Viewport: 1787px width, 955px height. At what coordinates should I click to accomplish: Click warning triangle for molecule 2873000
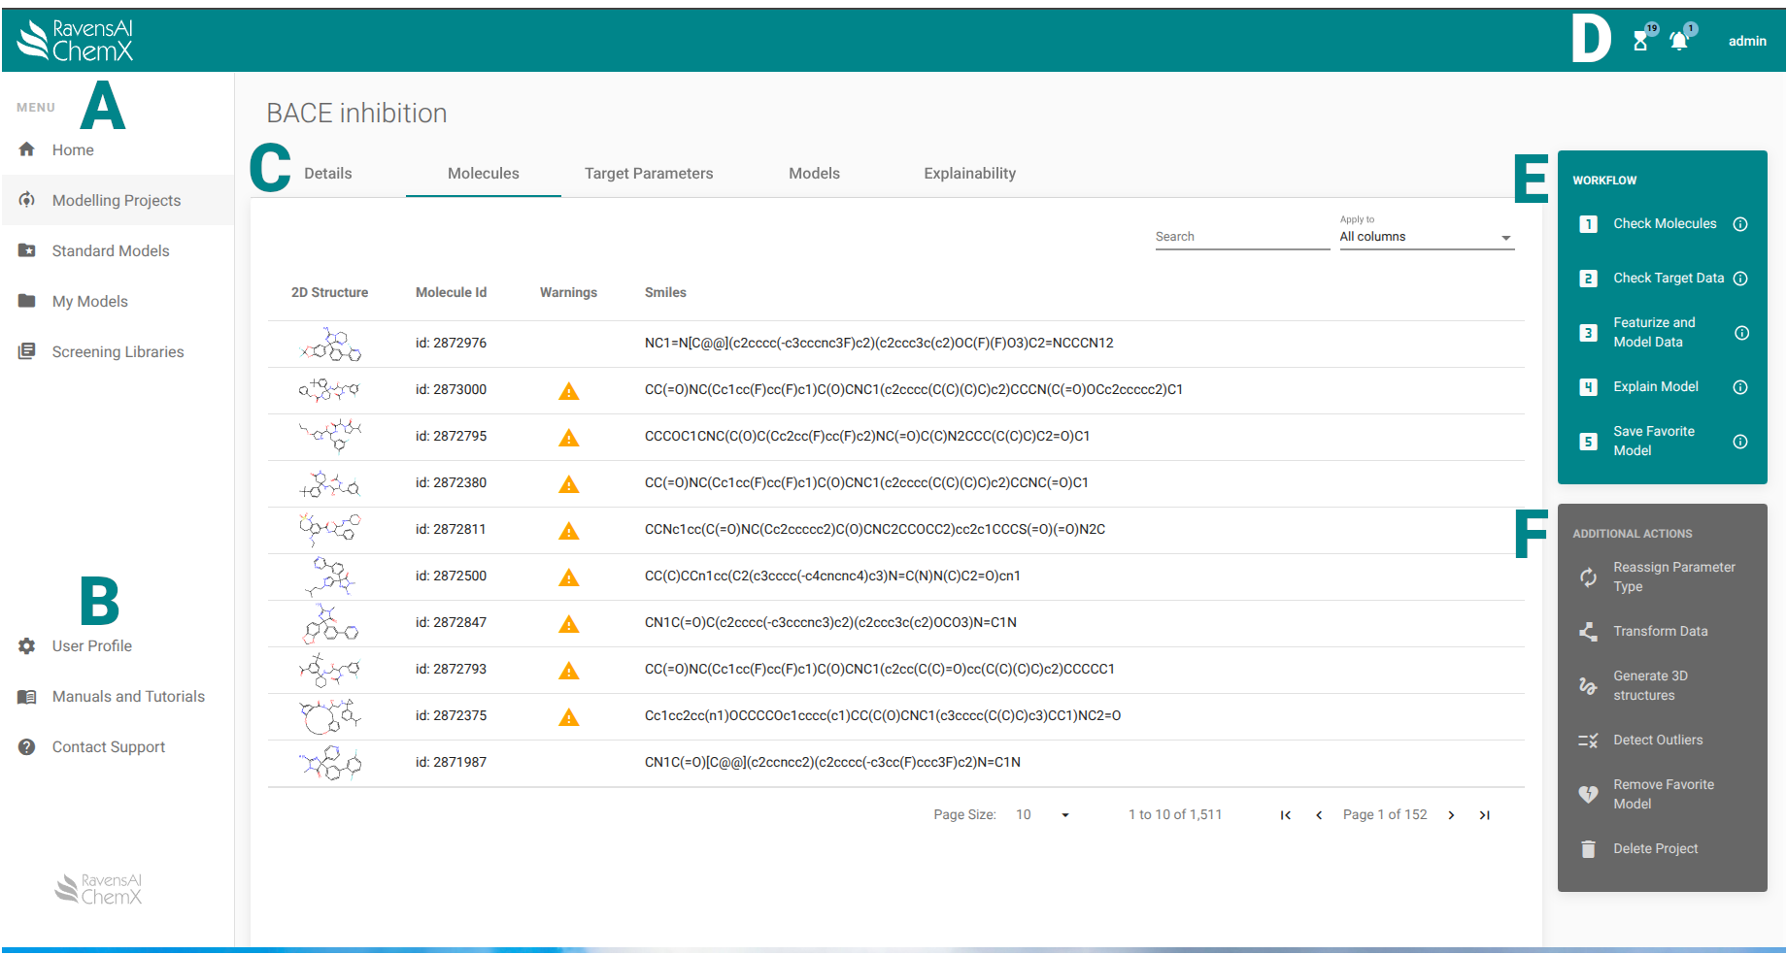click(569, 391)
